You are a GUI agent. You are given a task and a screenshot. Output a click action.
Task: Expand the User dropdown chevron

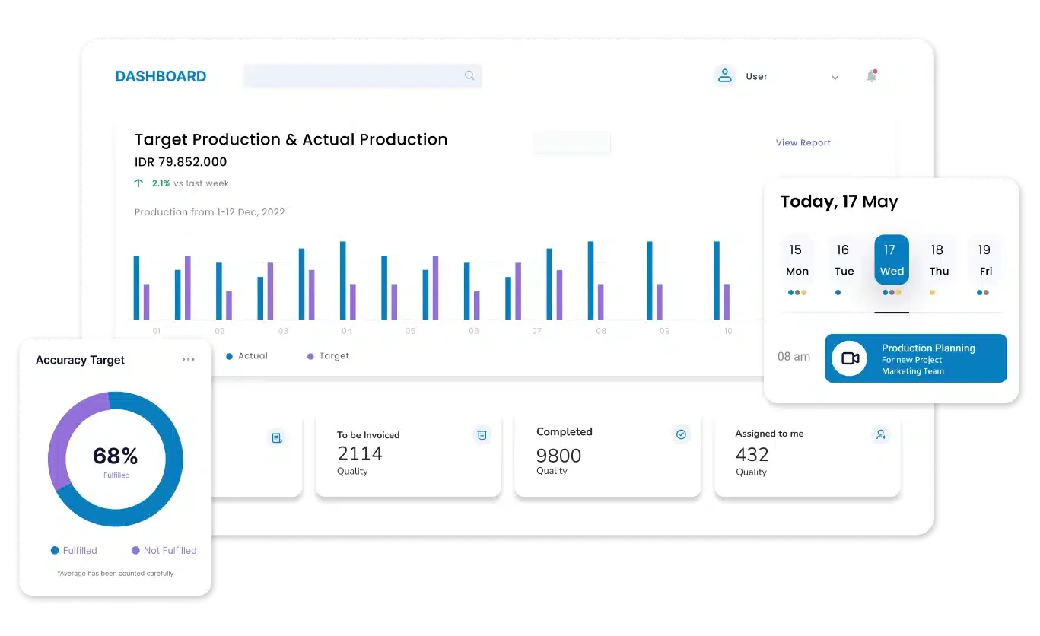tap(835, 77)
